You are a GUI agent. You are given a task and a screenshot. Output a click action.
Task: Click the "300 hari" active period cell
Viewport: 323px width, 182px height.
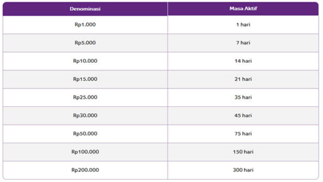click(x=243, y=170)
